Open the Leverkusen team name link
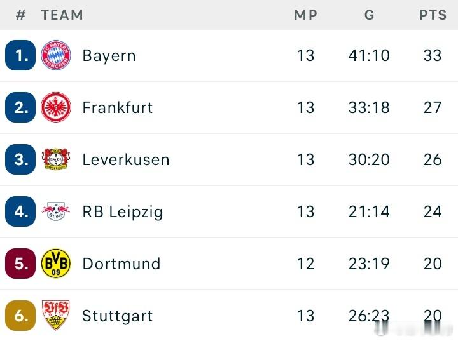 coord(126,159)
